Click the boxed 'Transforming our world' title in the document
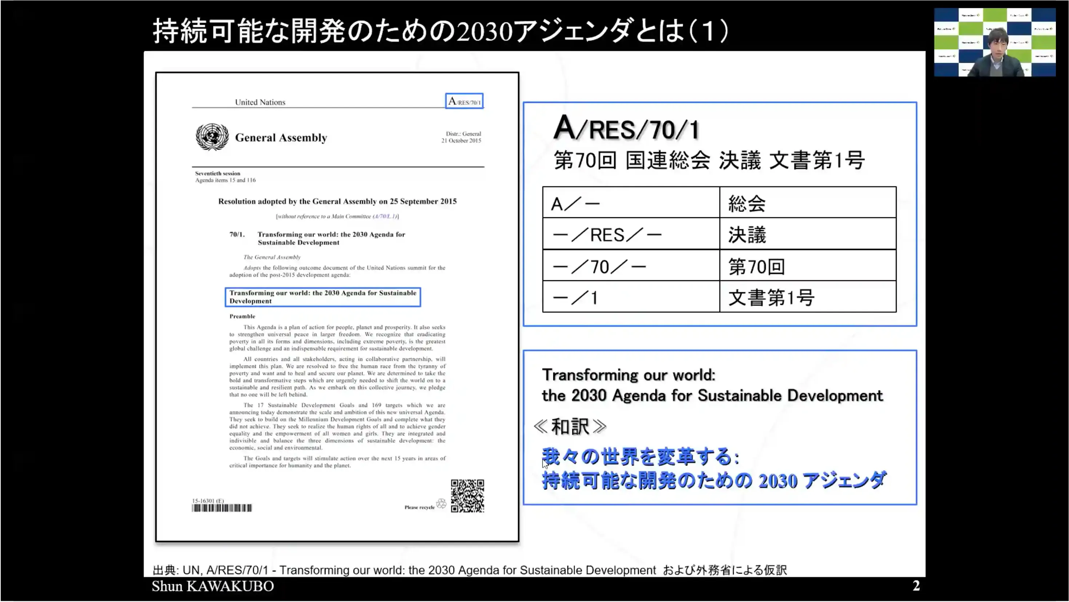The image size is (1069, 602). [322, 297]
